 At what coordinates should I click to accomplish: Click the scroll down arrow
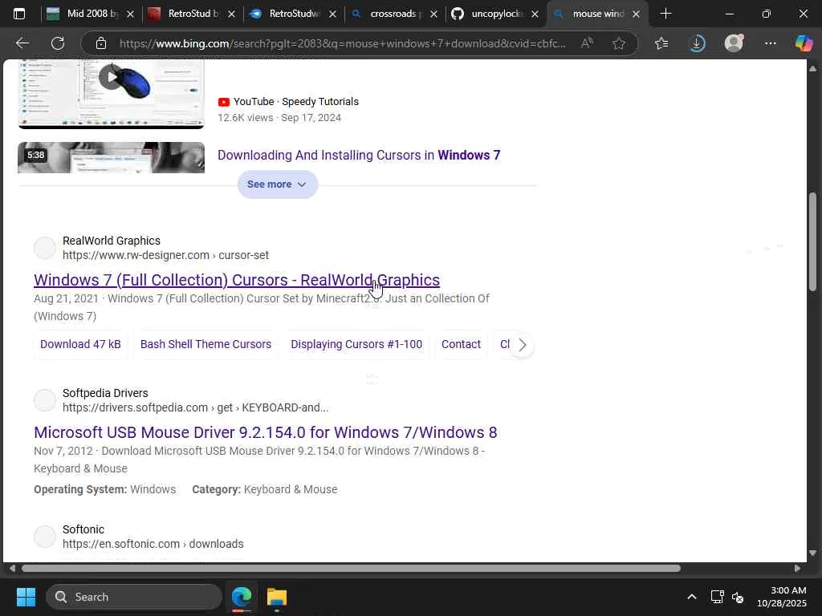pyautogui.click(x=812, y=553)
